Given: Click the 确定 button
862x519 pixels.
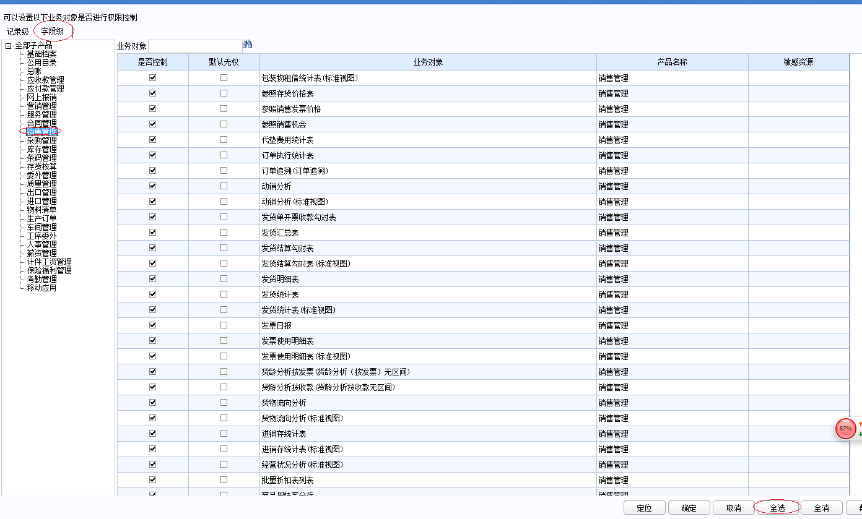Looking at the screenshot, I should click(x=689, y=508).
